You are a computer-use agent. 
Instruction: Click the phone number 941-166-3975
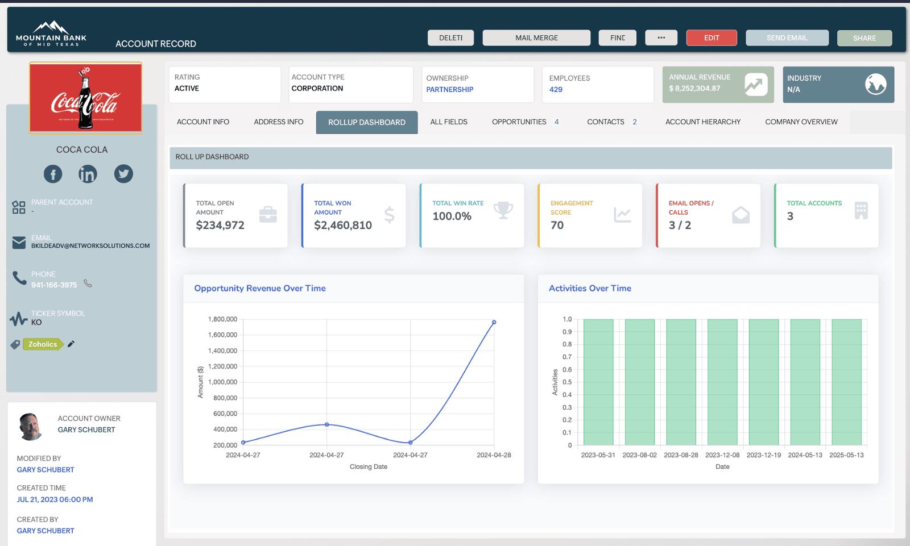coord(54,285)
